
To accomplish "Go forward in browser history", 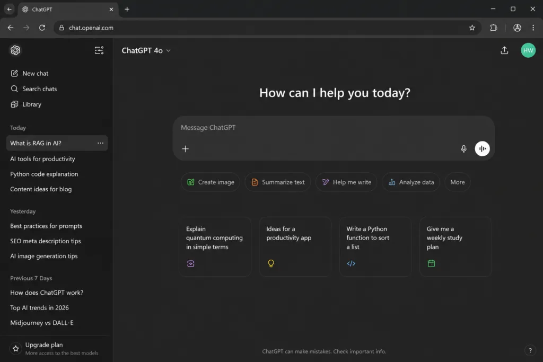I will click(27, 28).
